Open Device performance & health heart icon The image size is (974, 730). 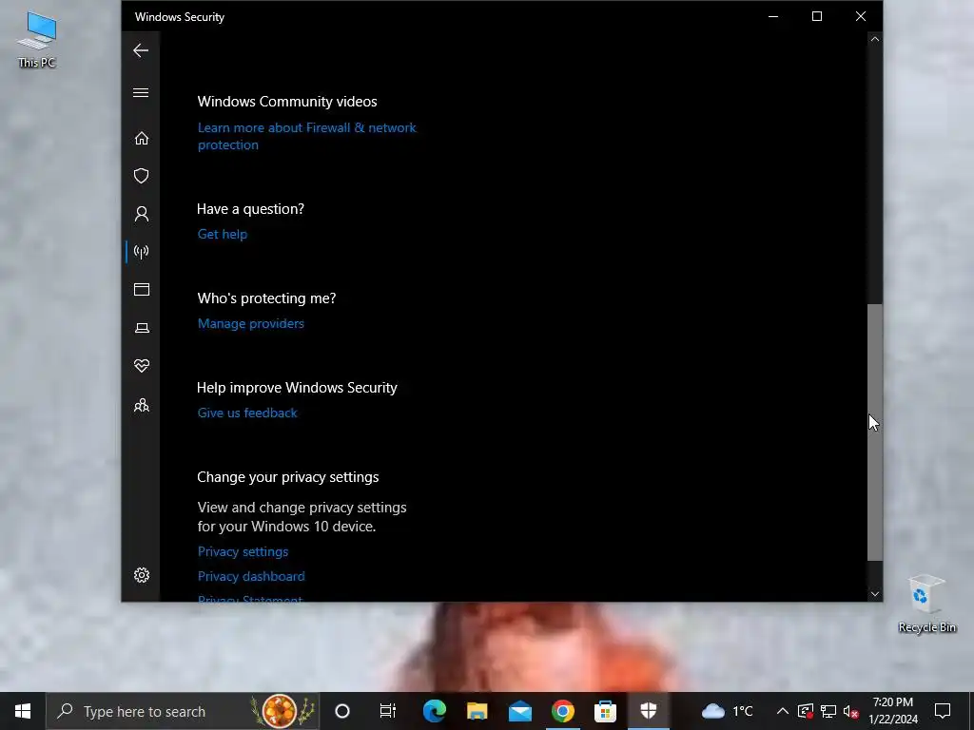click(142, 366)
